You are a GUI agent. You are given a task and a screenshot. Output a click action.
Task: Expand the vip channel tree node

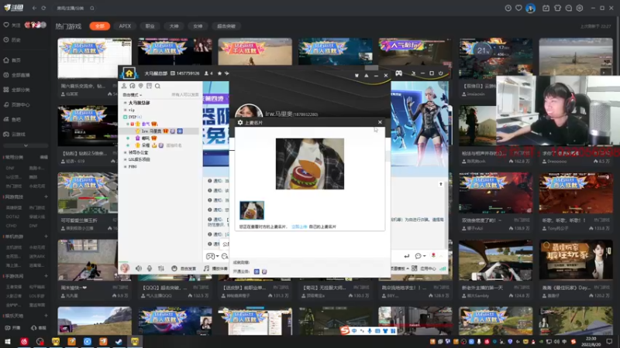point(126,110)
